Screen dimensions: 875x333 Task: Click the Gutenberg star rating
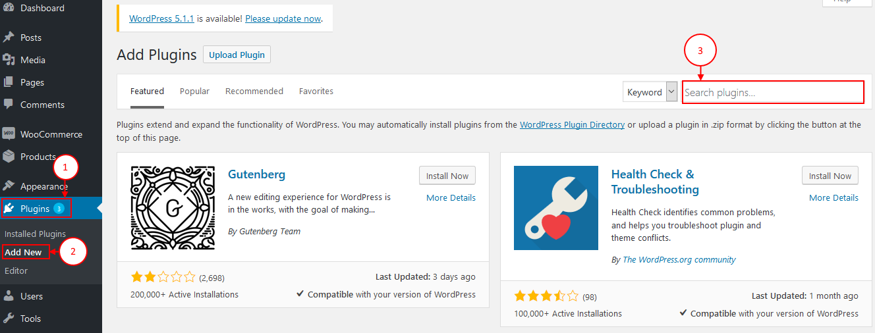(x=163, y=277)
